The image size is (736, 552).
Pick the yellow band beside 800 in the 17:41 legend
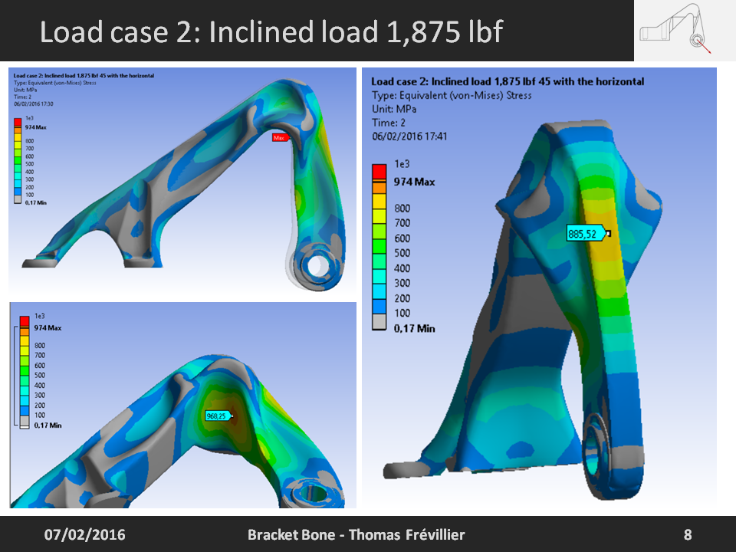click(x=379, y=202)
